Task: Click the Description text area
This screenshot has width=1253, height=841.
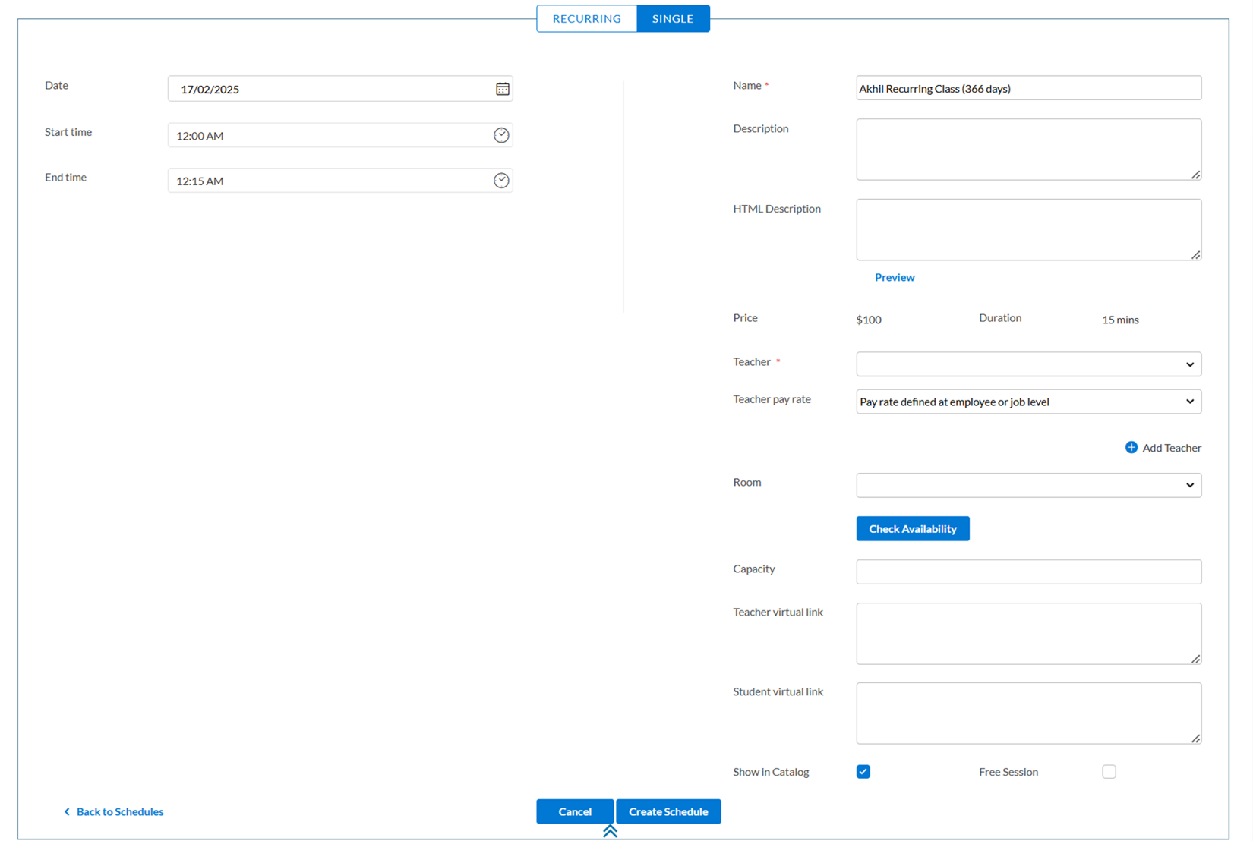Action: (x=1028, y=150)
